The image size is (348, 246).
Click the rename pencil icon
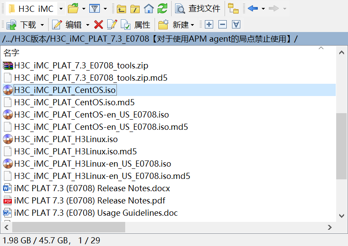point(112,25)
